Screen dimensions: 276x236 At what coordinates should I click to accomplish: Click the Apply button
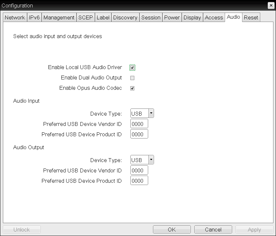click(254, 229)
